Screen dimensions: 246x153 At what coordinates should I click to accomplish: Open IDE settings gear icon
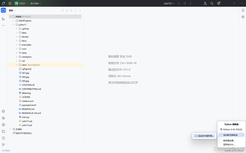[218, 3]
